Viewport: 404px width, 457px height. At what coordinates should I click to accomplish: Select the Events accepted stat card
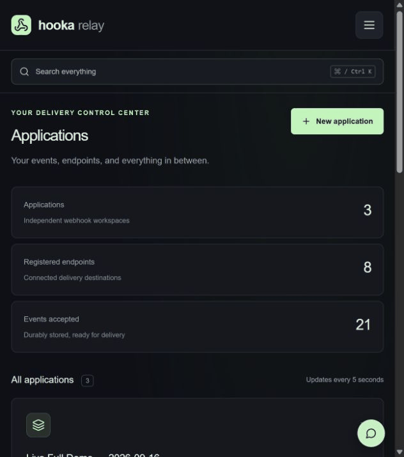tap(198, 327)
